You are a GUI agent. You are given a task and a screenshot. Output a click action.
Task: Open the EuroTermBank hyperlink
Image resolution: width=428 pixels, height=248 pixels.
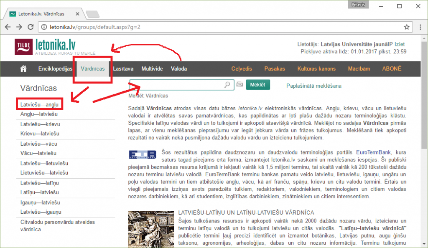[x=373, y=152]
